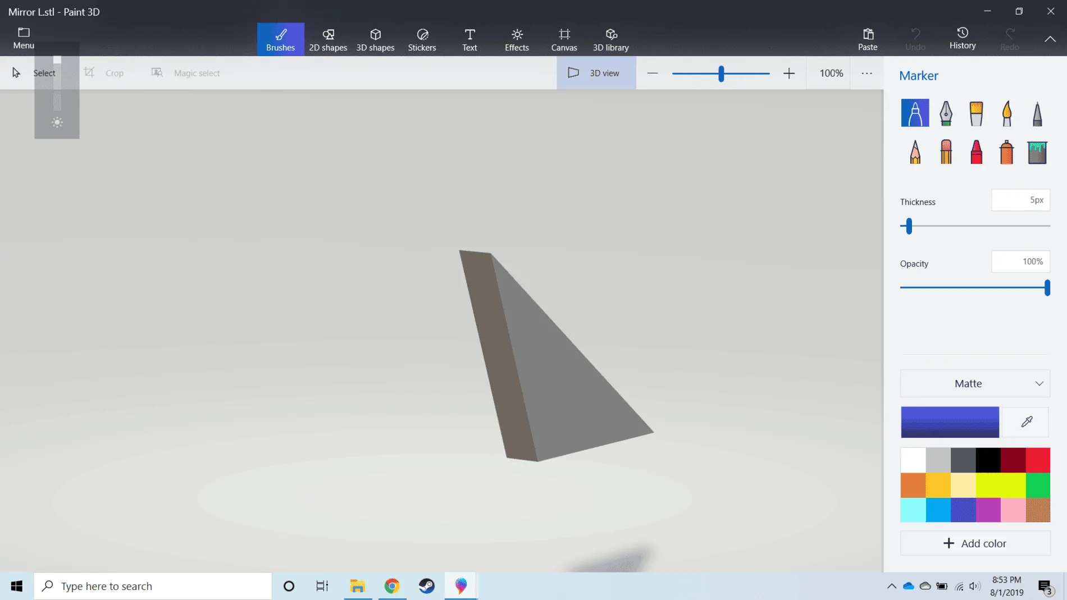Toggle 3D view mode

click(x=596, y=73)
